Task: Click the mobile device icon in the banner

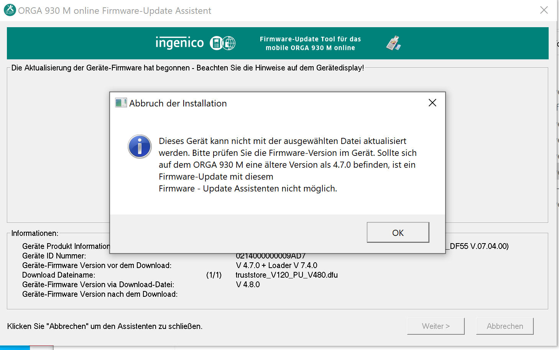Action: tap(393, 43)
